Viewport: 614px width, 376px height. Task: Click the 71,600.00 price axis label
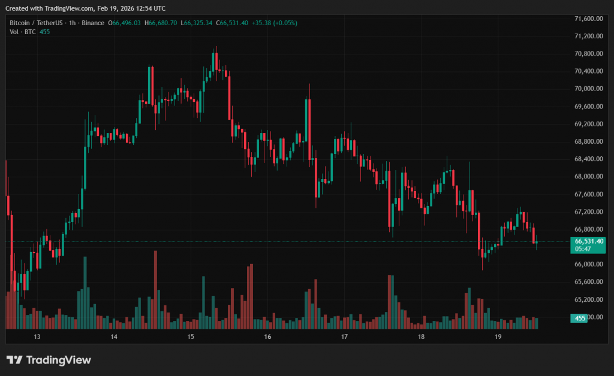pyautogui.click(x=588, y=19)
